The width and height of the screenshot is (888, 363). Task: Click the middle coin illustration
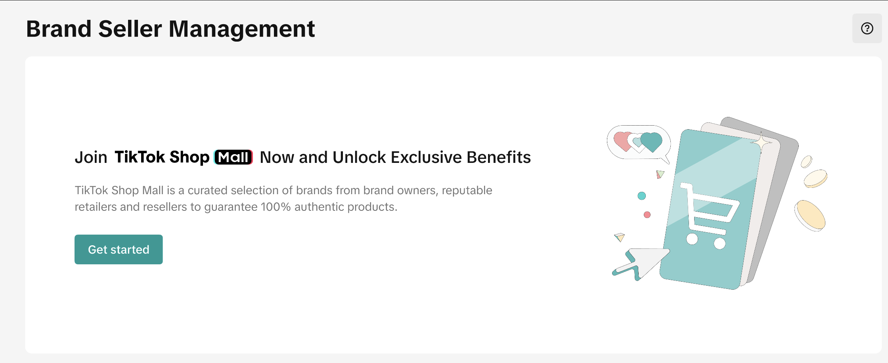click(815, 178)
